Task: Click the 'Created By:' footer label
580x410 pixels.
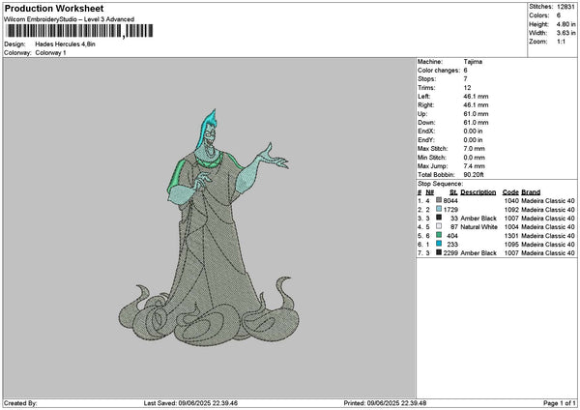Action: [x=20, y=403]
